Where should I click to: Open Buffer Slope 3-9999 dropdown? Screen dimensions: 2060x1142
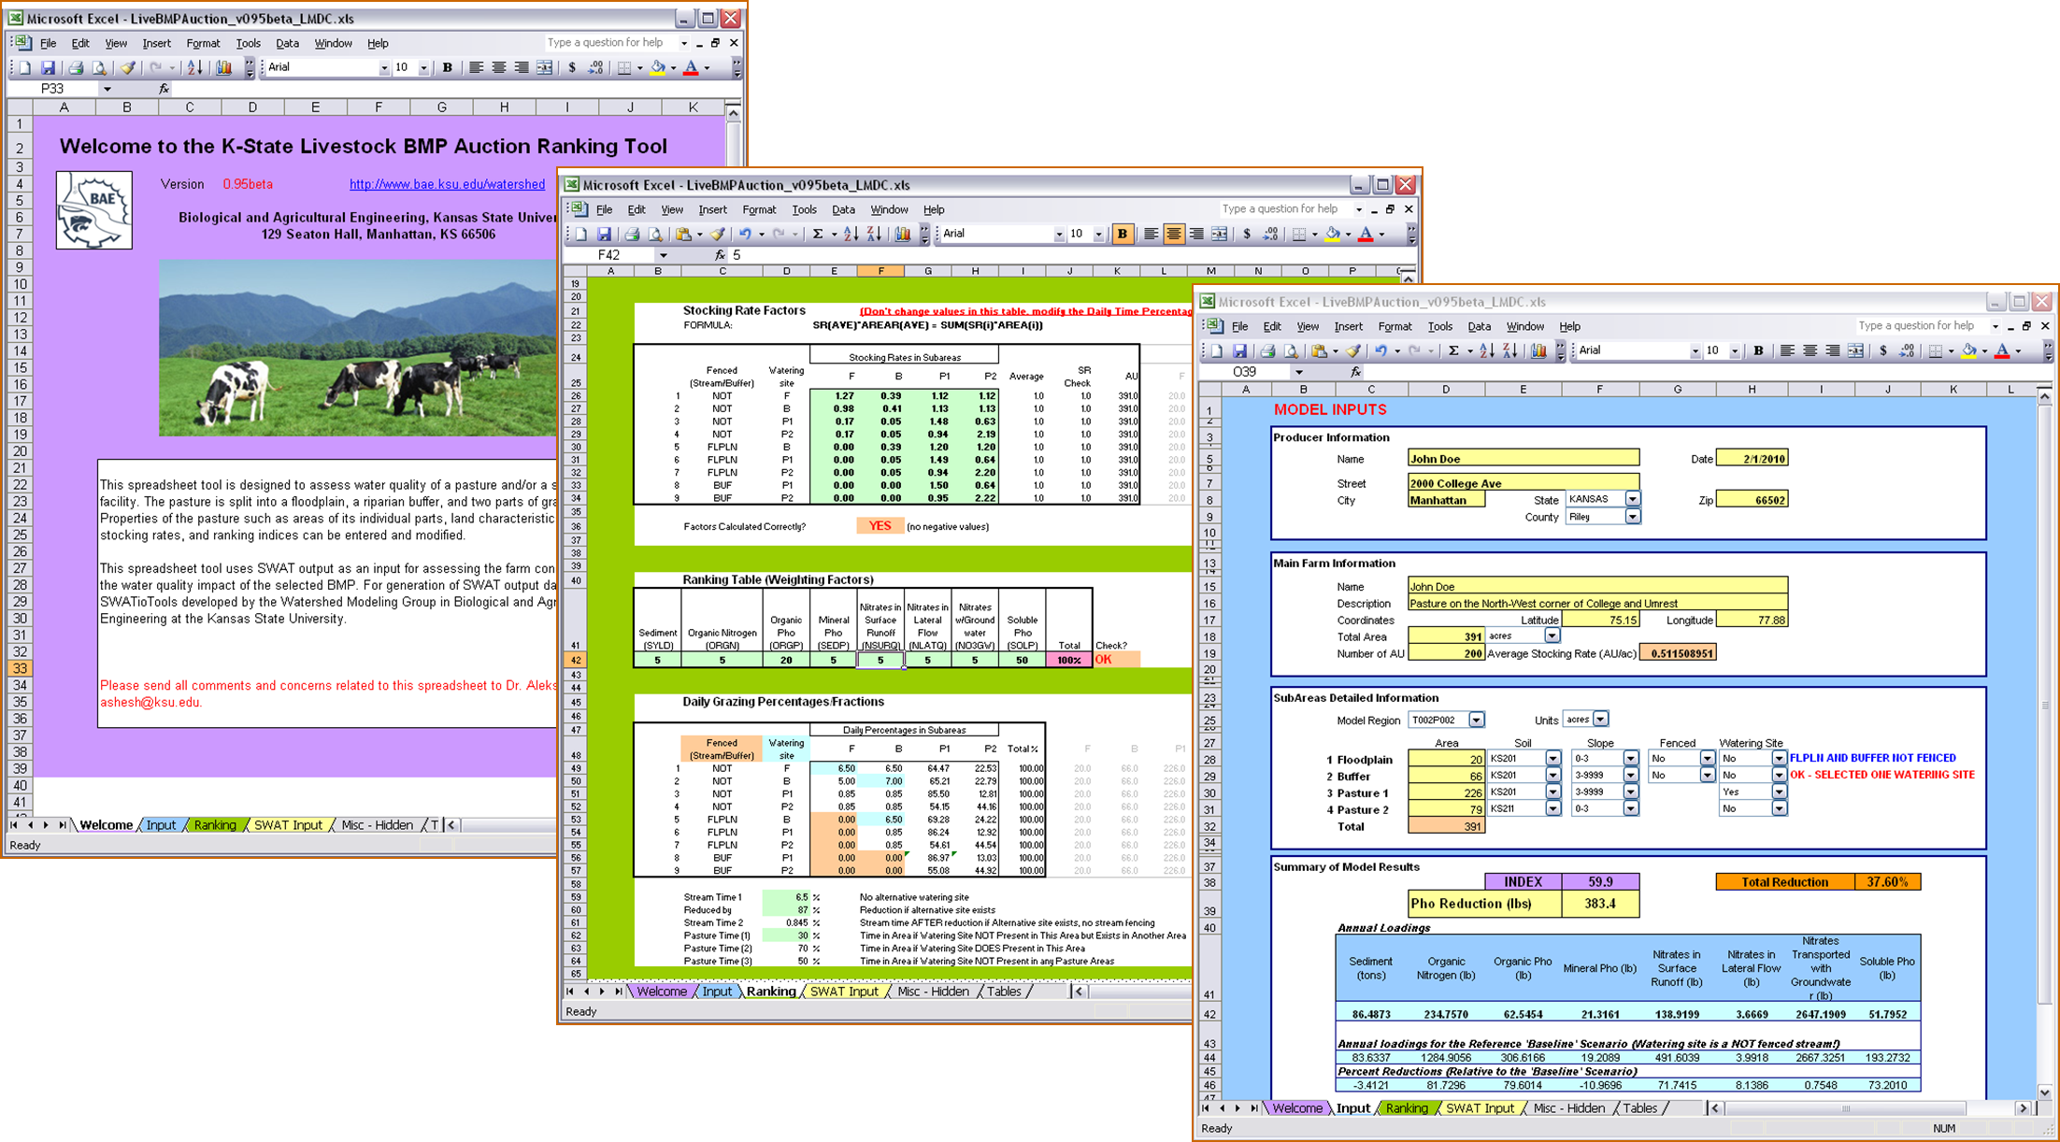point(1630,776)
